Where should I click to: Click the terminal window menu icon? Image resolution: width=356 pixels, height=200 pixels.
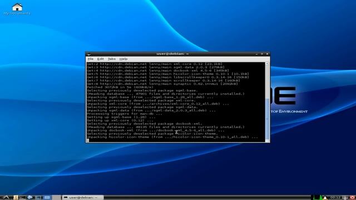point(89,54)
